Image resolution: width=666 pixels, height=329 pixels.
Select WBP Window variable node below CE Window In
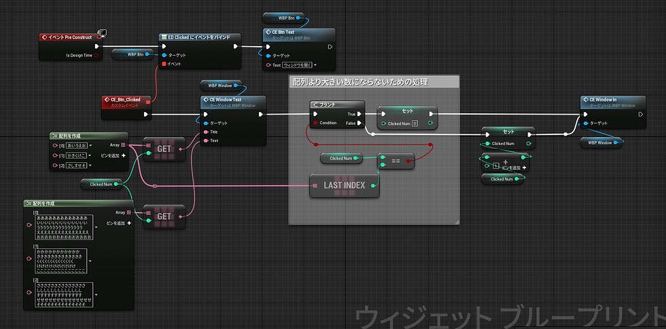pyautogui.click(x=602, y=143)
